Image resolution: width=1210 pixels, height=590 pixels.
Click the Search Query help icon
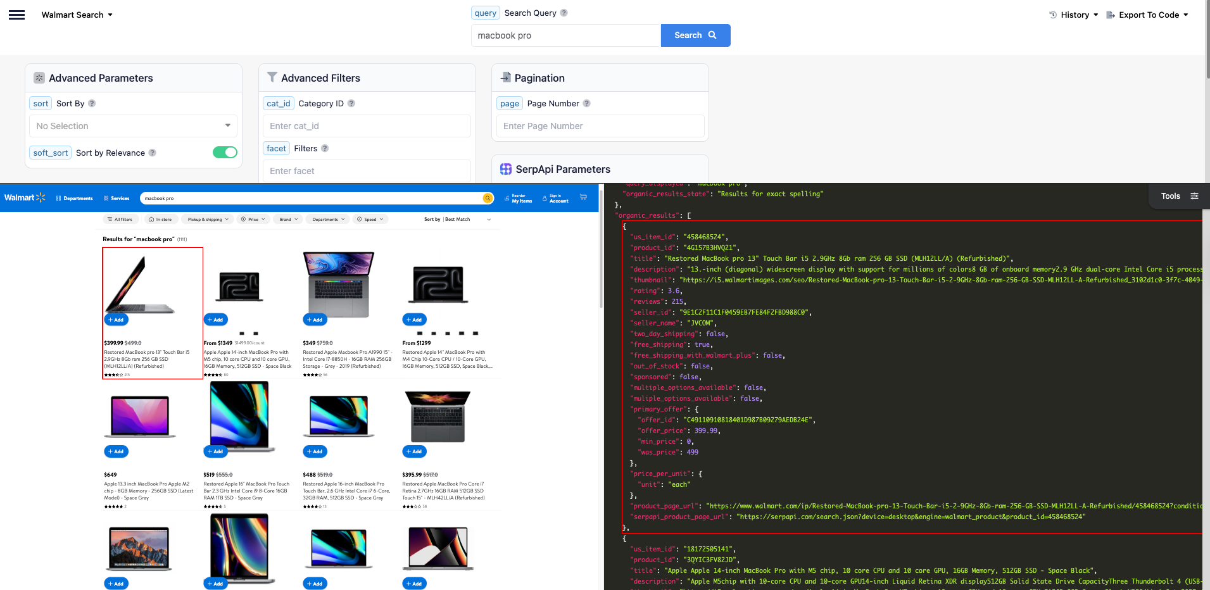tap(564, 13)
